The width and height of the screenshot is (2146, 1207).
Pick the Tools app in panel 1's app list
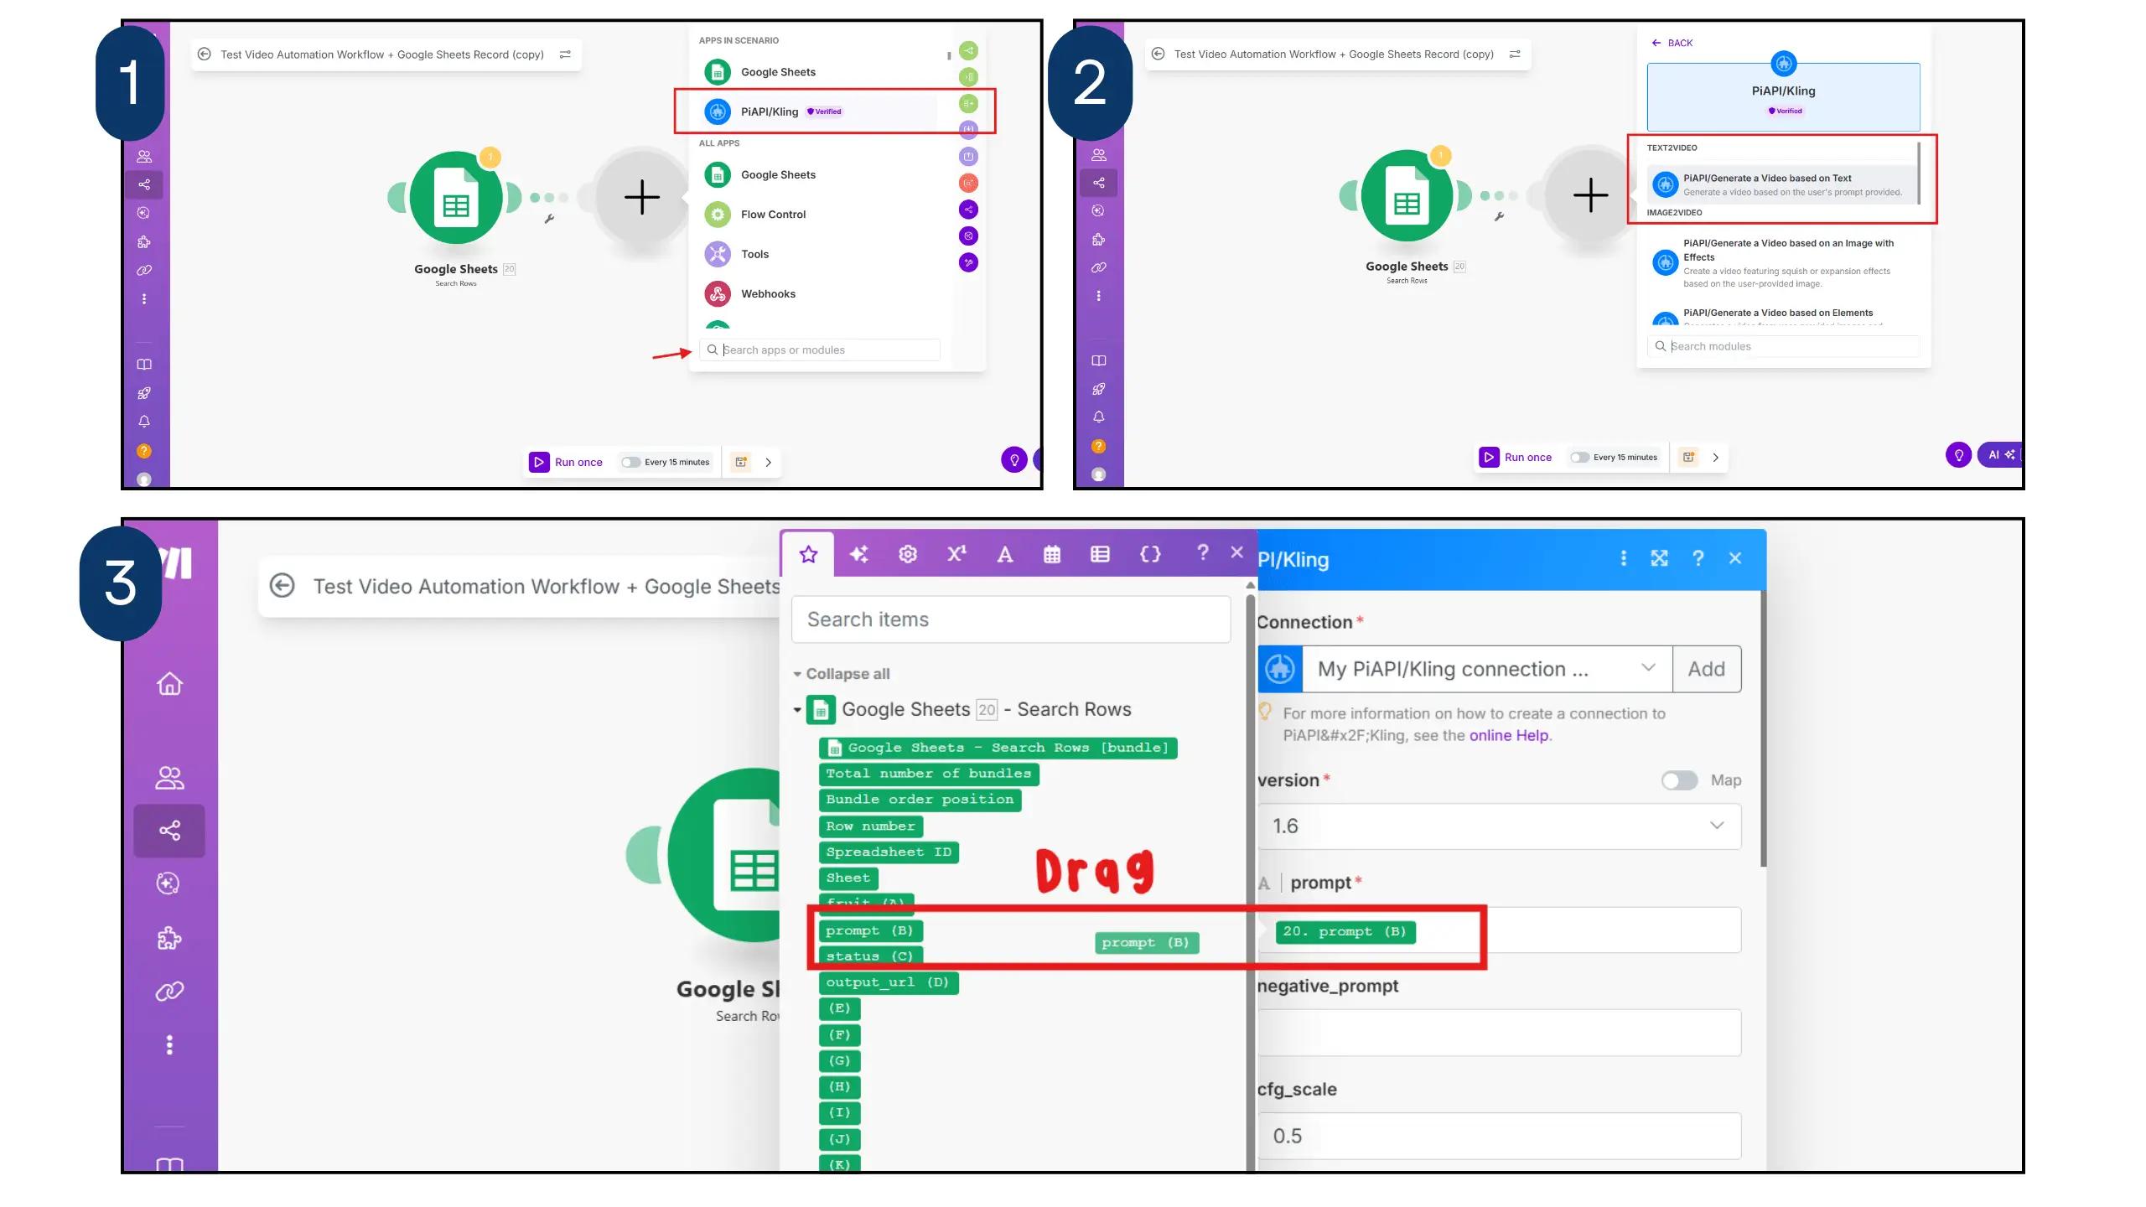click(x=754, y=254)
